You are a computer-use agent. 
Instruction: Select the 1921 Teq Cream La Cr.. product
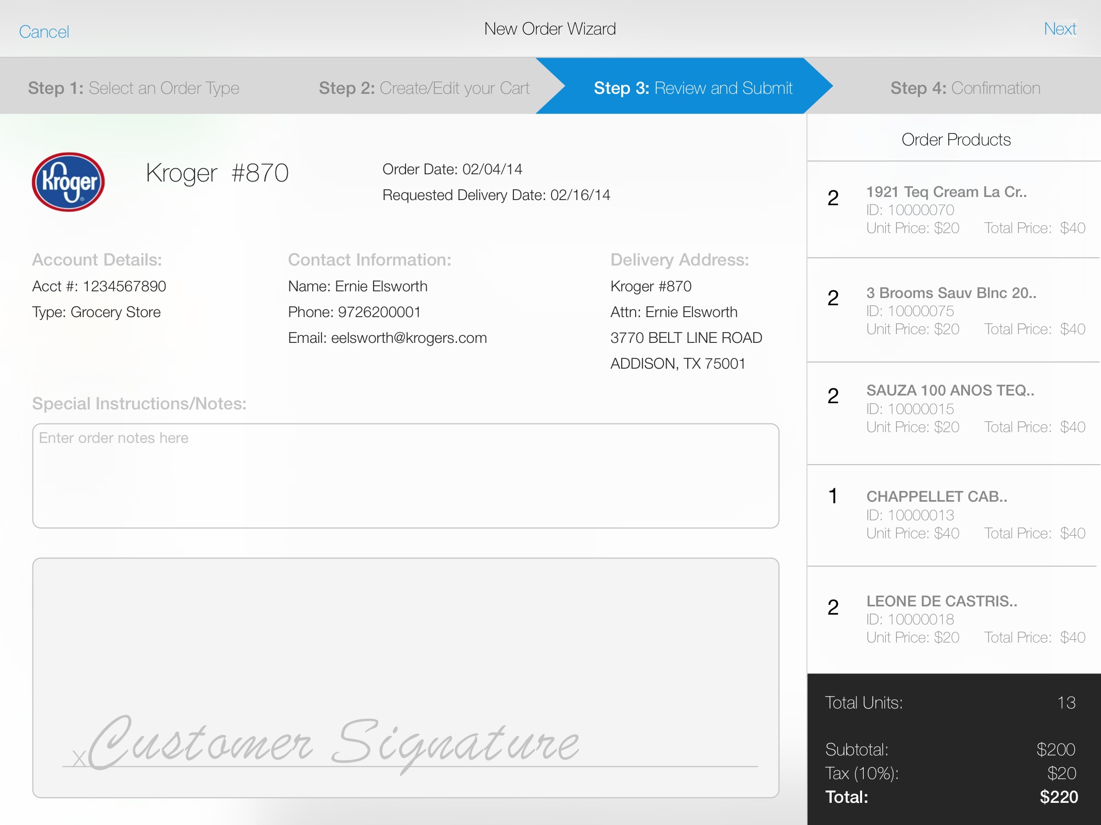tap(953, 210)
